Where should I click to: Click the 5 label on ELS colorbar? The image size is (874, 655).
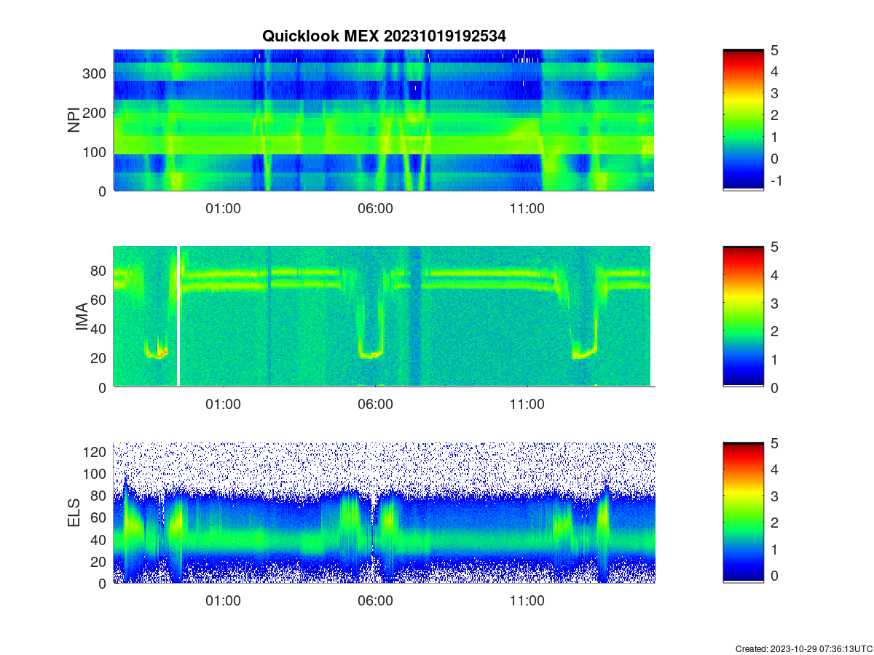point(774,442)
